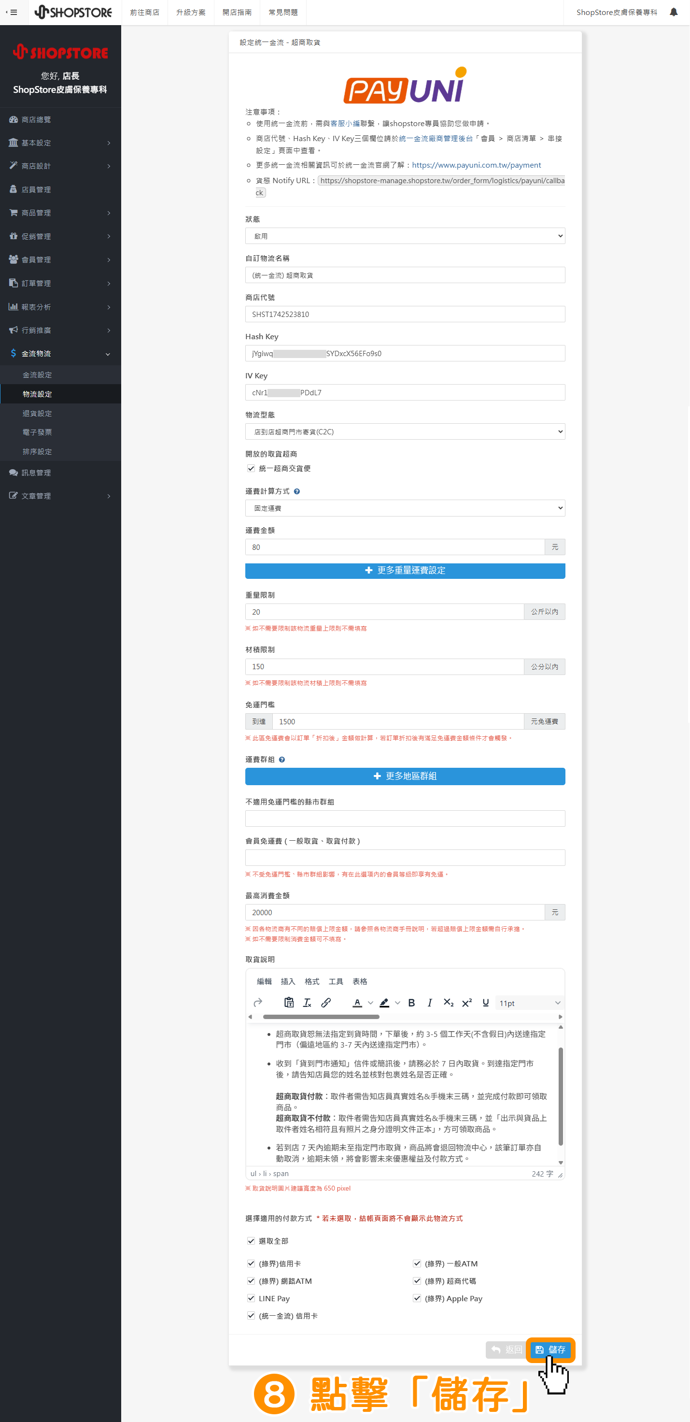690x1422 pixels.
Task: Click the ShopStore logo in top bar
Action: [73, 12]
